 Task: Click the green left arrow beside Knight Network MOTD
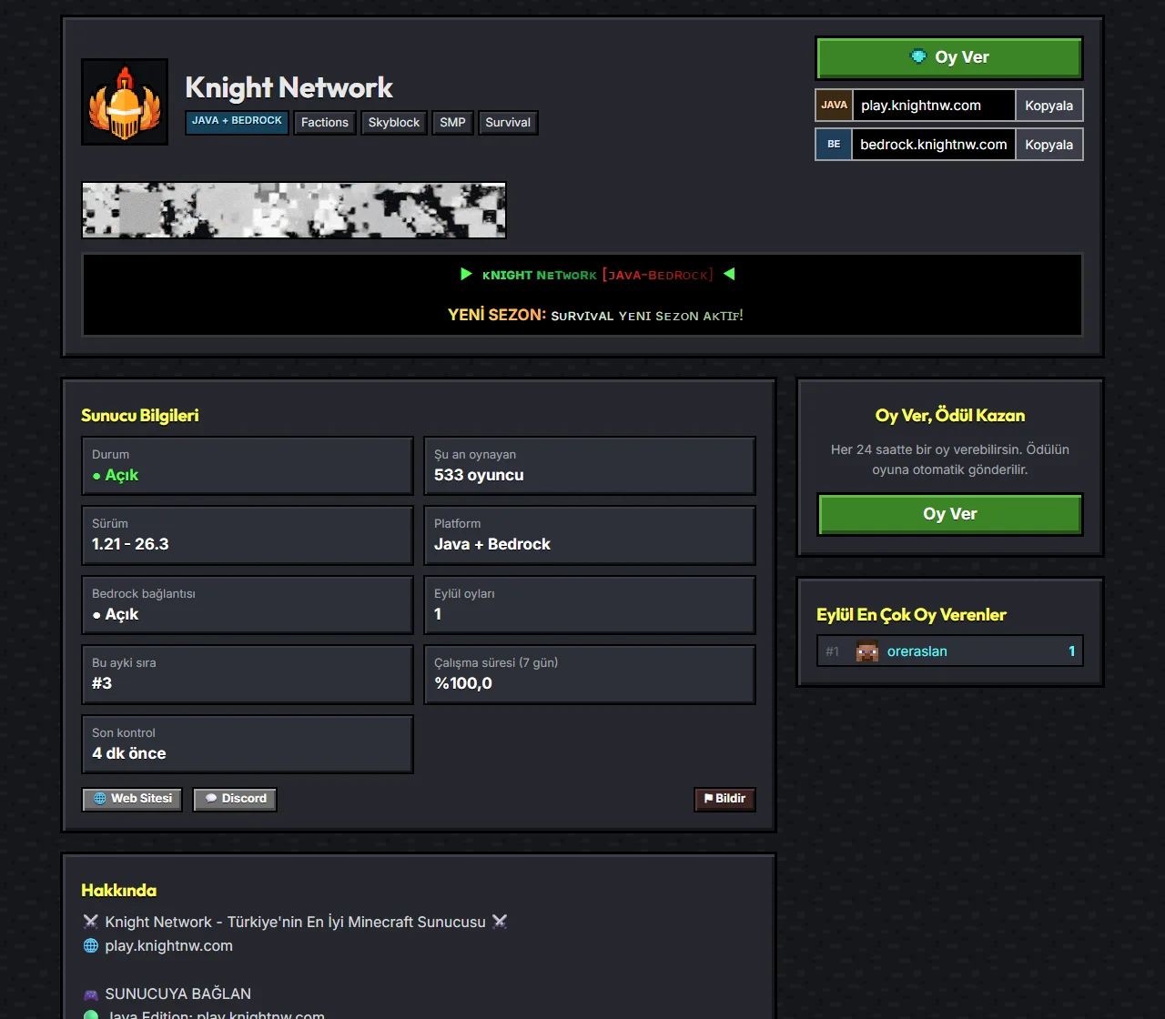click(x=466, y=274)
